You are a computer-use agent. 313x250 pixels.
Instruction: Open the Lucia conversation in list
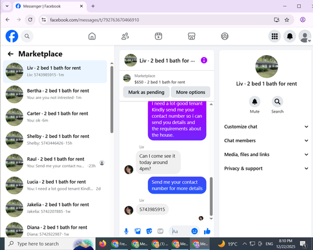click(55, 185)
